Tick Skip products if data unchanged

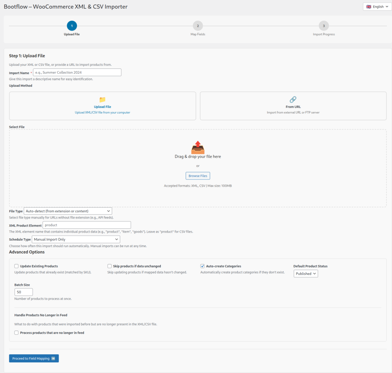pyautogui.click(x=109, y=266)
